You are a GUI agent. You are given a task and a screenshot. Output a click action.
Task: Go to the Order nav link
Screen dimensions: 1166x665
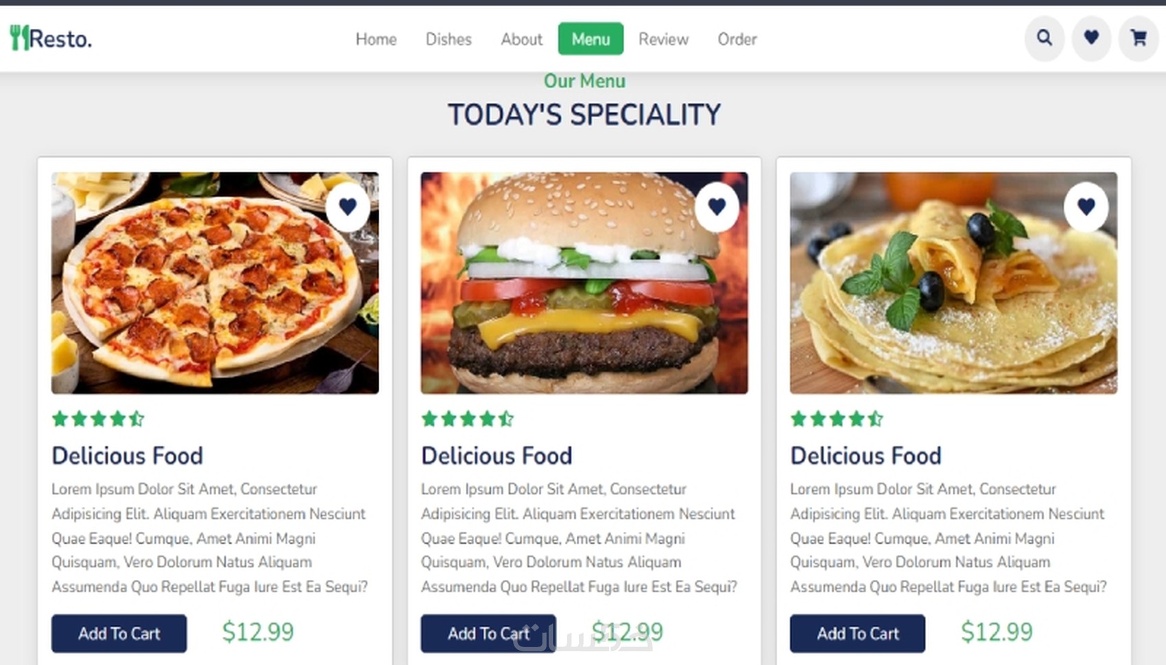[737, 39]
